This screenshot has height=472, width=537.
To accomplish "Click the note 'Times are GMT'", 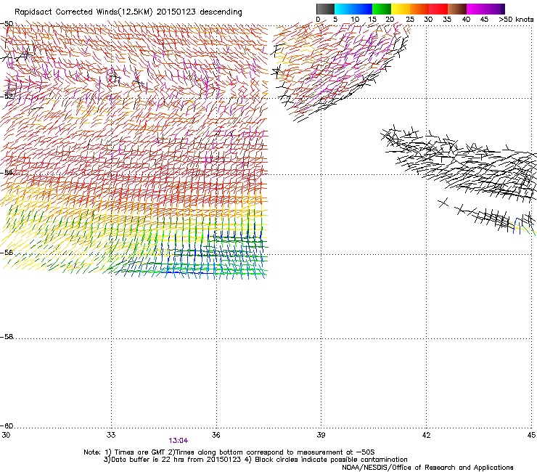I will [x=140, y=452].
